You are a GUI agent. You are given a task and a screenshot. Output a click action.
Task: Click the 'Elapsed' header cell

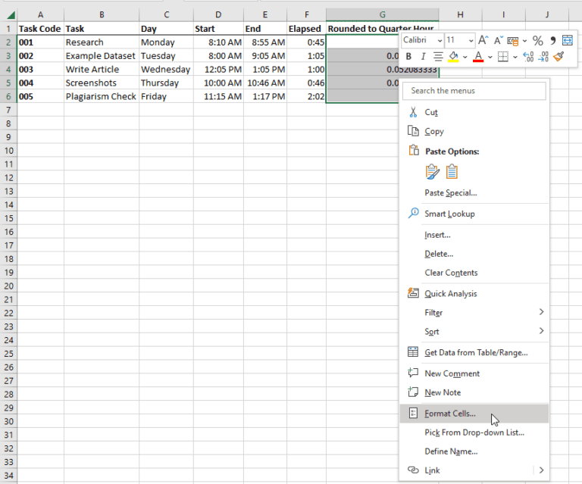[x=306, y=29]
